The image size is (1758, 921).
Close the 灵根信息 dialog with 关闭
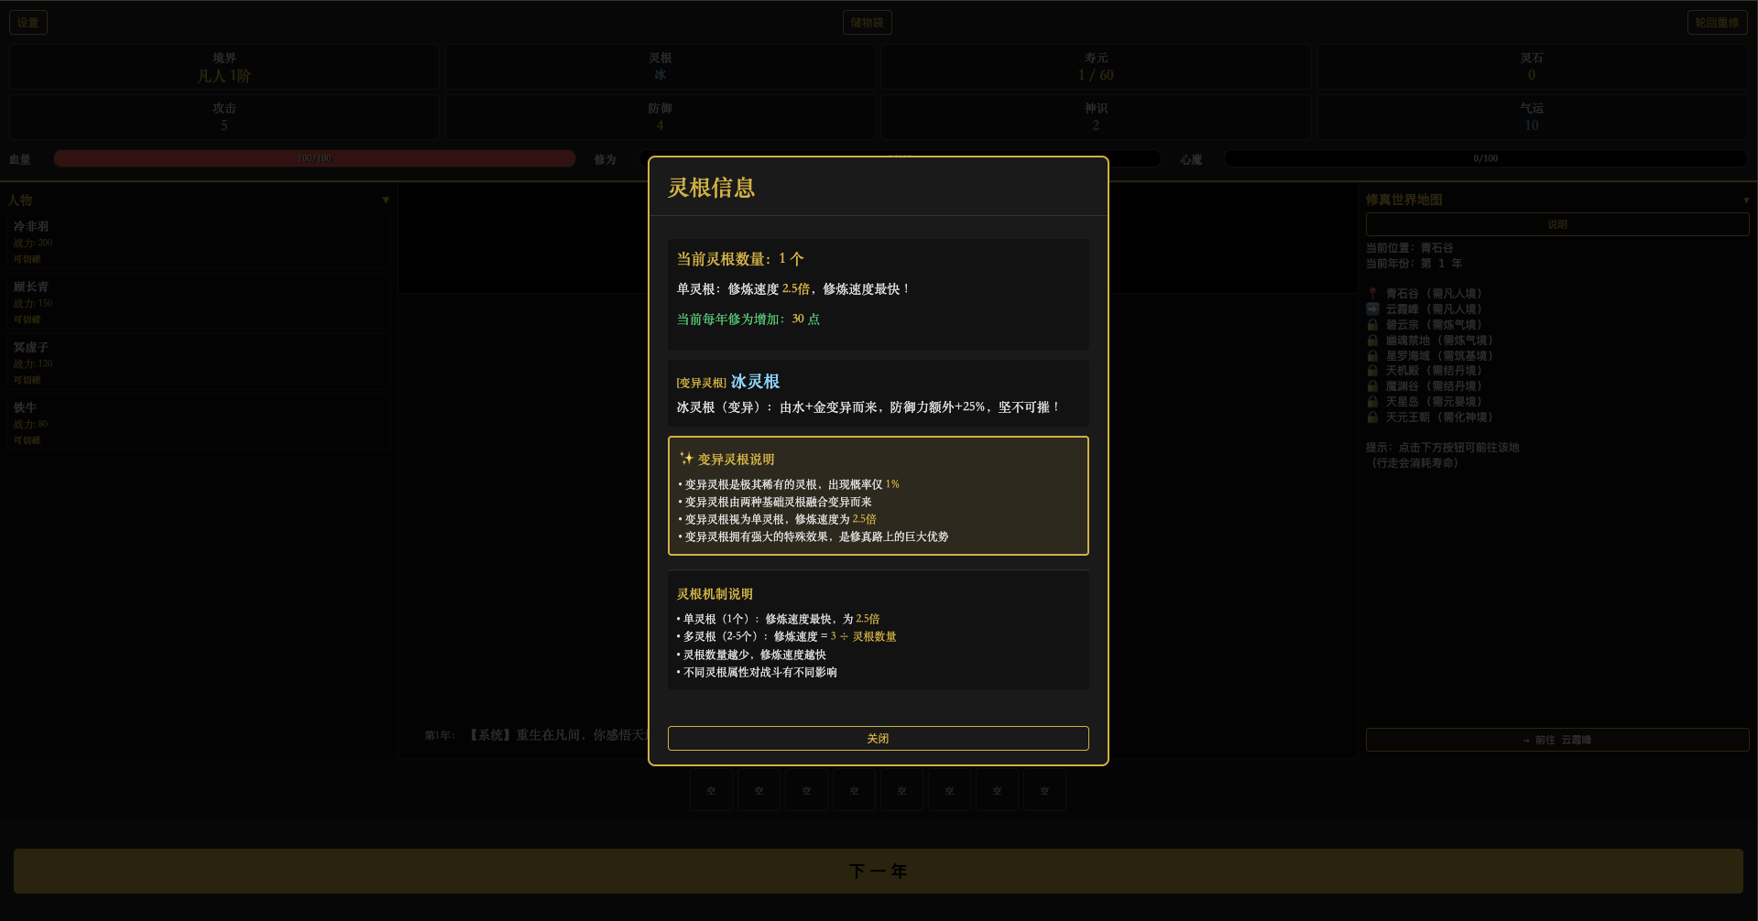[878, 738]
